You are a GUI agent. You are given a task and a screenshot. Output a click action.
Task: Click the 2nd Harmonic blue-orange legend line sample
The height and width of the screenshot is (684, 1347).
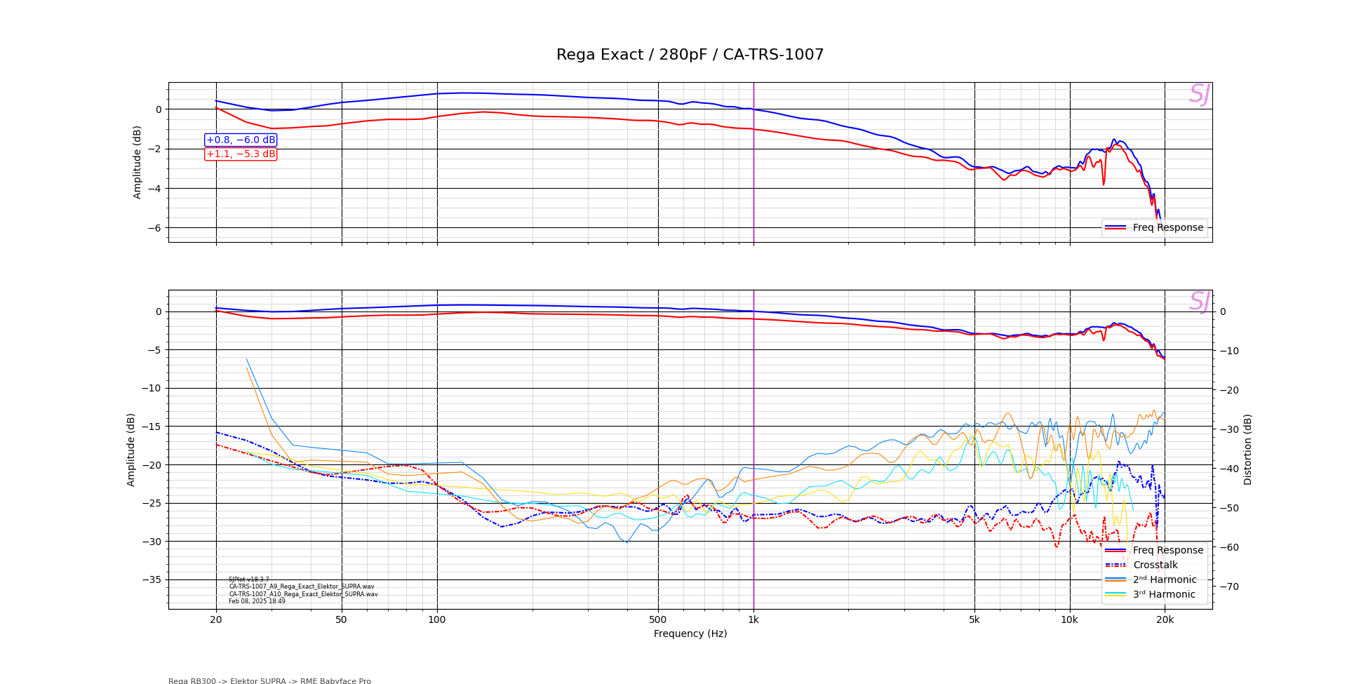click(1115, 579)
